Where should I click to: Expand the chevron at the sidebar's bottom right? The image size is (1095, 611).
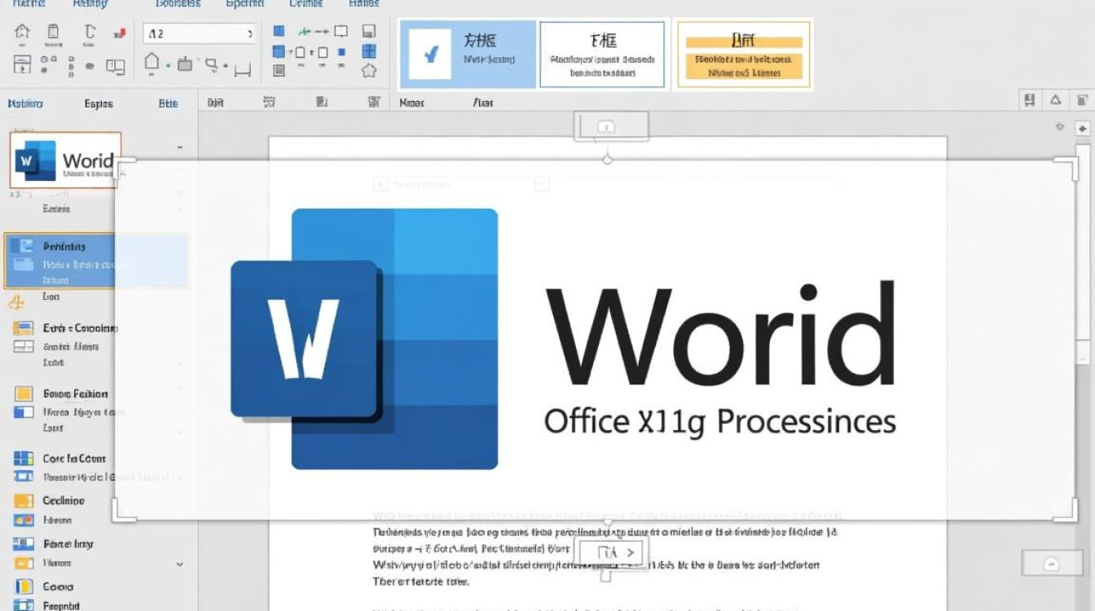click(179, 564)
